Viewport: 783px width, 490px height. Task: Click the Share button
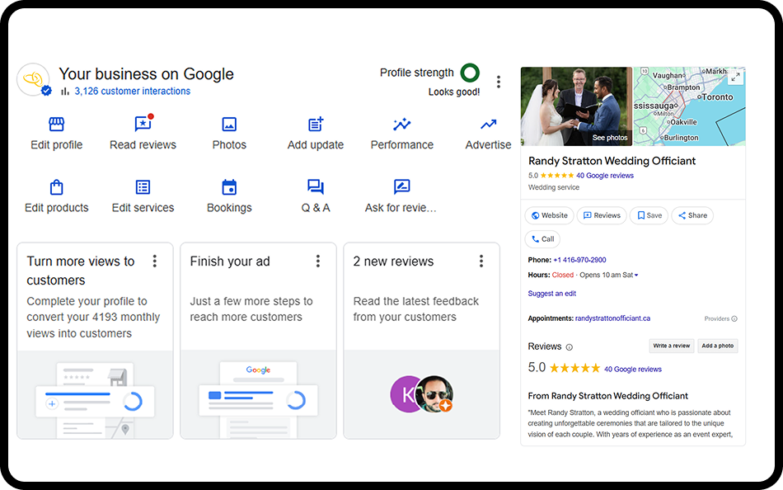click(x=692, y=215)
